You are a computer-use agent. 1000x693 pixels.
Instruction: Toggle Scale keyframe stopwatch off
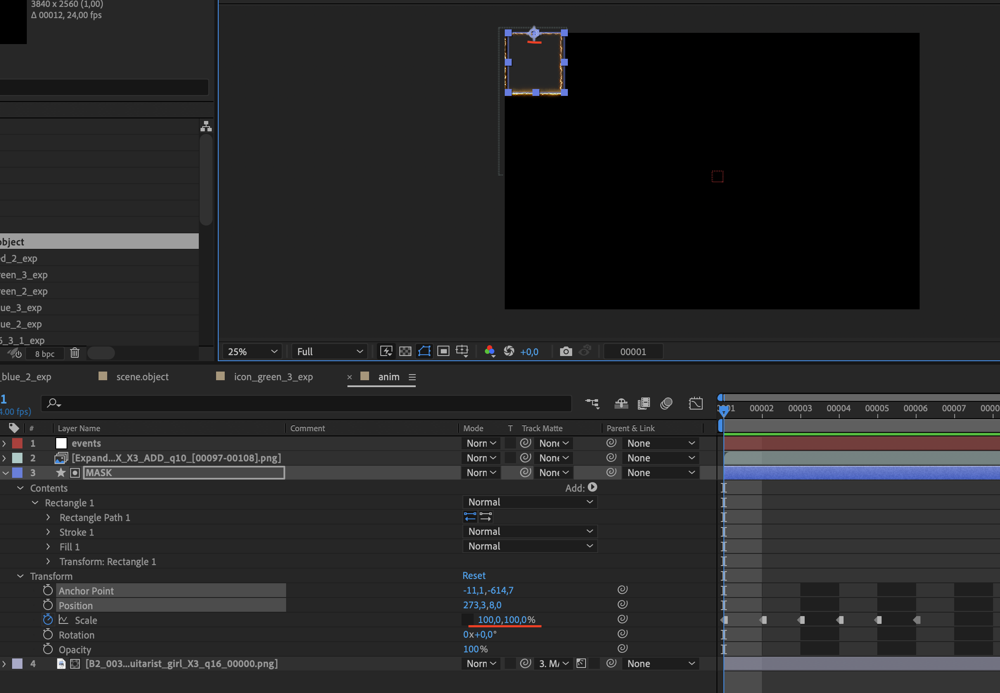pos(48,620)
